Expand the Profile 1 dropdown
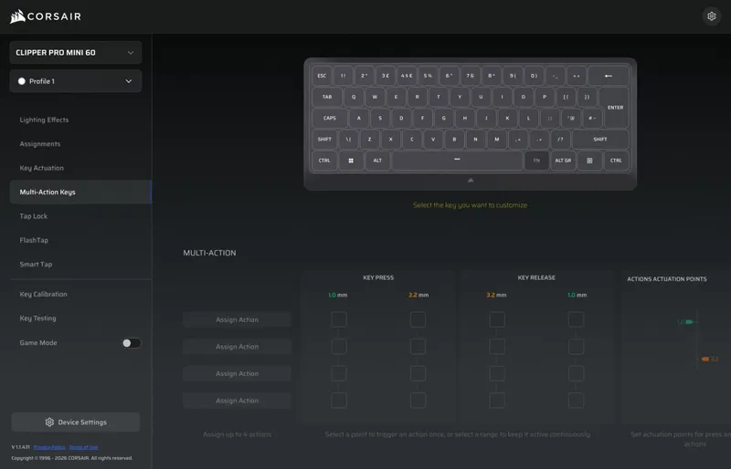The width and height of the screenshot is (731, 469). click(76, 81)
